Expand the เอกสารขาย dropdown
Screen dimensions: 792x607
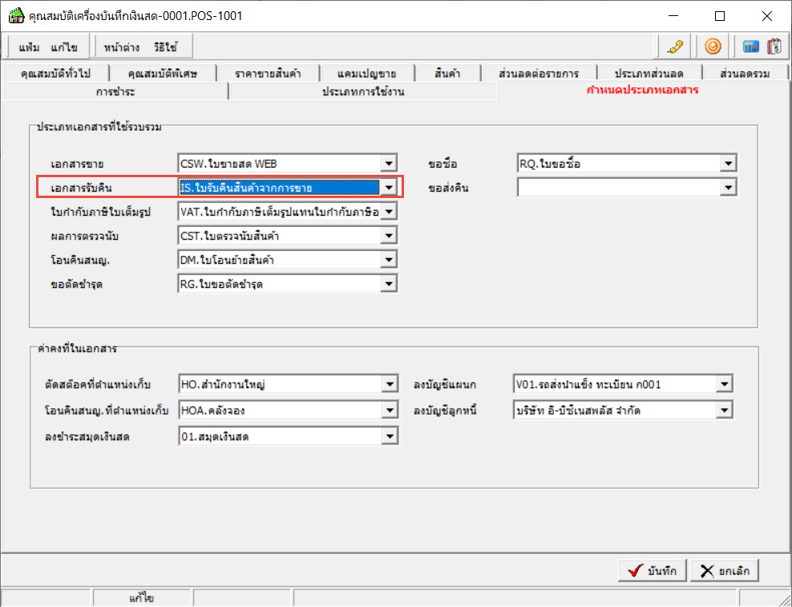pyautogui.click(x=389, y=164)
